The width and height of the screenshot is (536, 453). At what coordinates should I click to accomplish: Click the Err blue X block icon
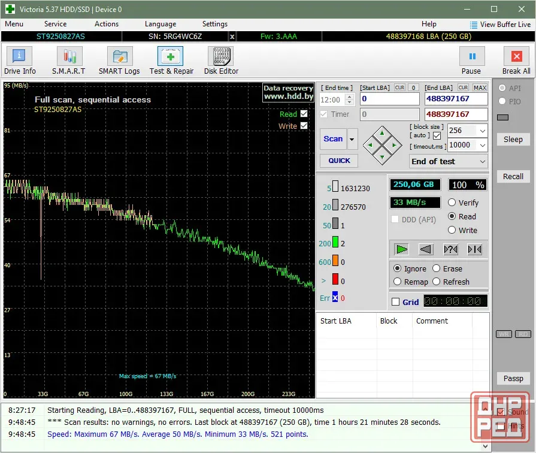335,297
